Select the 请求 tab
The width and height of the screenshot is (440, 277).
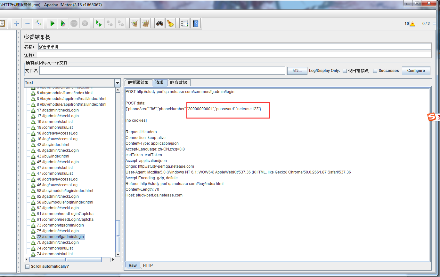[159, 82]
